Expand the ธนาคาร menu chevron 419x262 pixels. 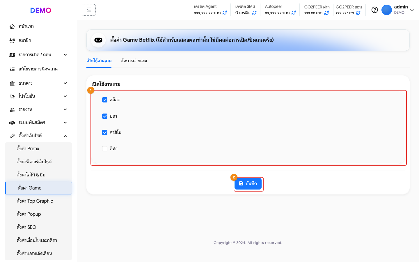tap(65, 83)
